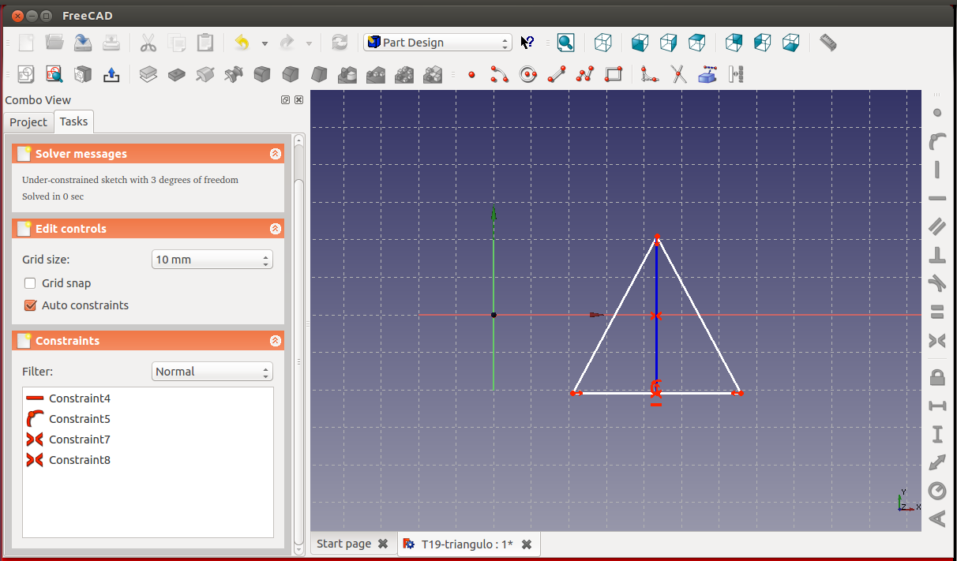Switch to the Project tab
This screenshot has width=957, height=561.
(x=28, y=122)
